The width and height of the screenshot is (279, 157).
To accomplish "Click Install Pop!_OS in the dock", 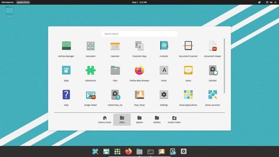I will [x=173, y=151].
